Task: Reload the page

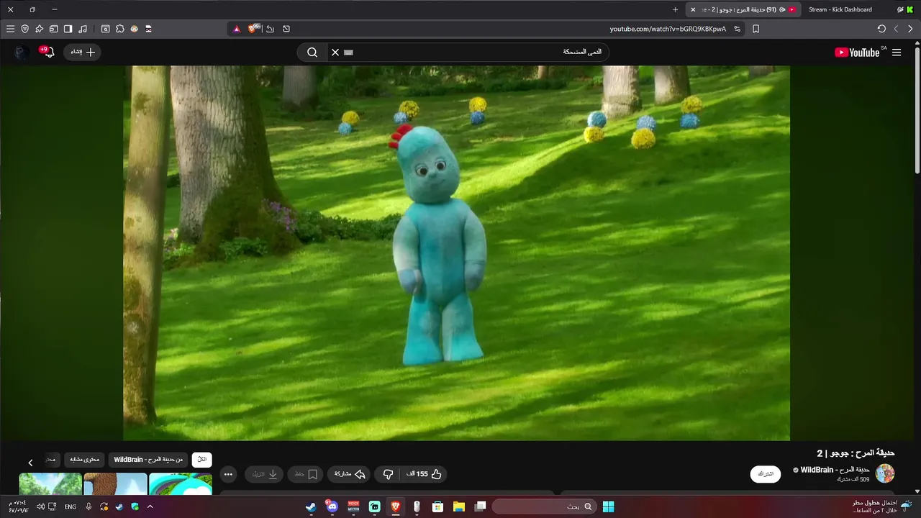Action: coord(881,29)
